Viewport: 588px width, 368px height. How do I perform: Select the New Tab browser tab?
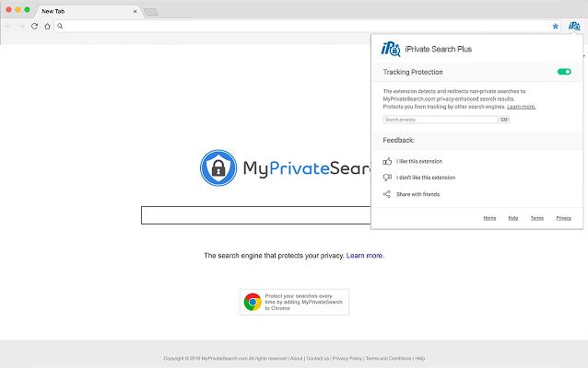pos(87,11)
